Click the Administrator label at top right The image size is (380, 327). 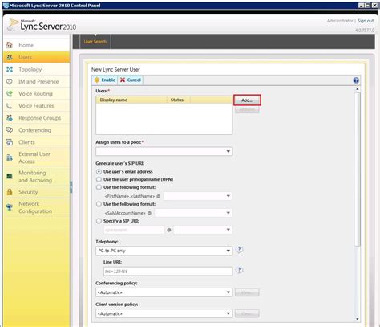(340, 21)
